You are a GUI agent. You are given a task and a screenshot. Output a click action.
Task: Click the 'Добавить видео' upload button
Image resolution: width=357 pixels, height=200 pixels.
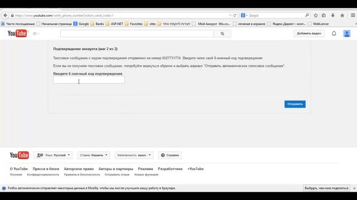308,33
